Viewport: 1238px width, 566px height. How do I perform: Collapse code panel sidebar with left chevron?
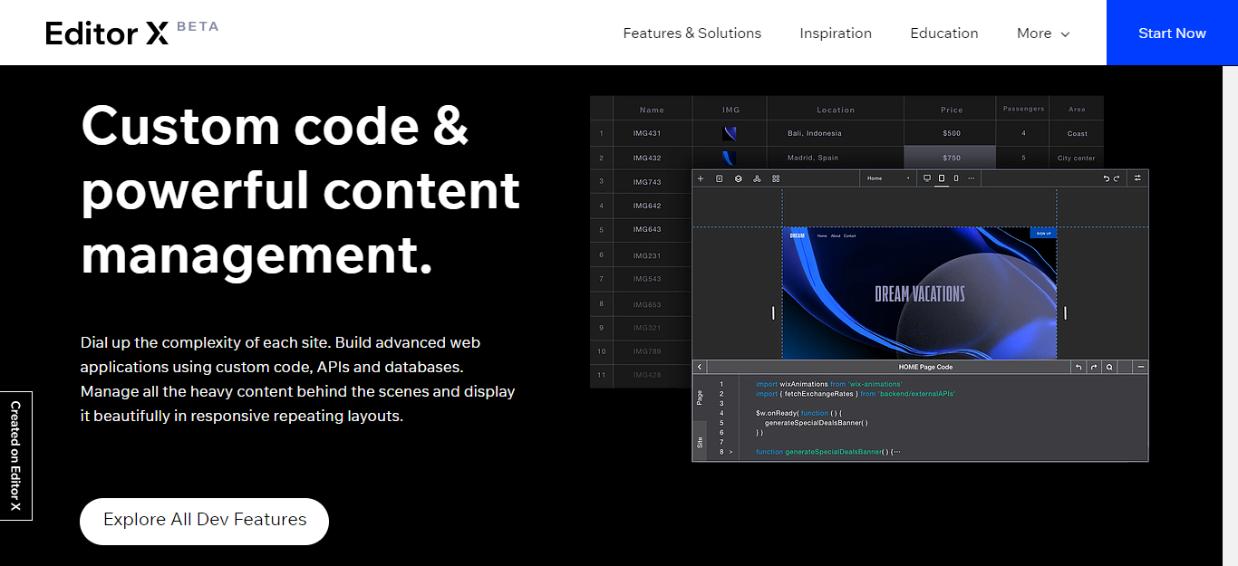coord(700,367)
